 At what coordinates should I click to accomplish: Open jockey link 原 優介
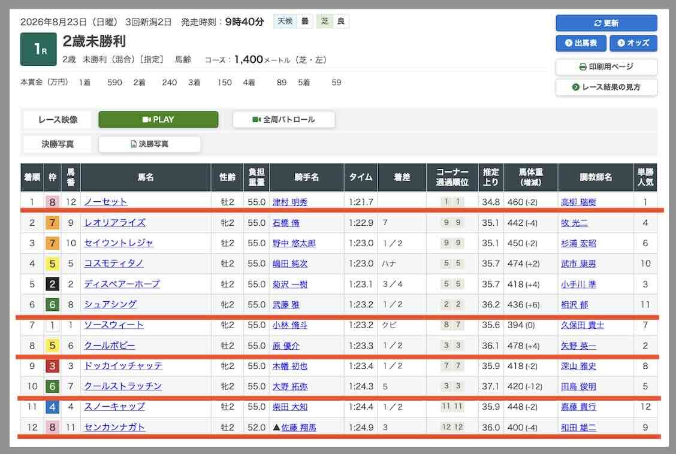286,346
